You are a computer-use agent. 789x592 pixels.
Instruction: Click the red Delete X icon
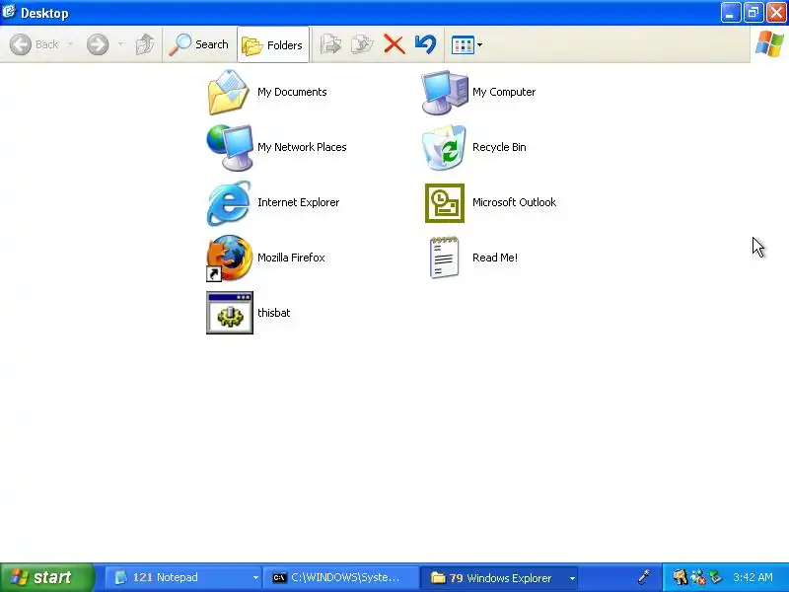point(394,44)
